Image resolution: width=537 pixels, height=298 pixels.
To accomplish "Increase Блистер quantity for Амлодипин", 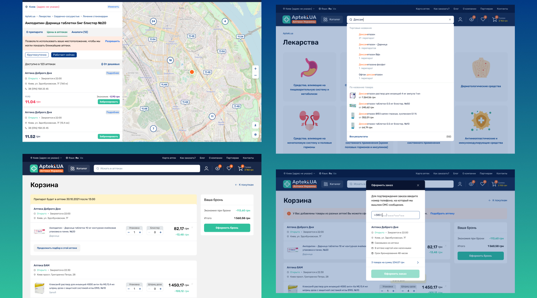I will point(160,232).
